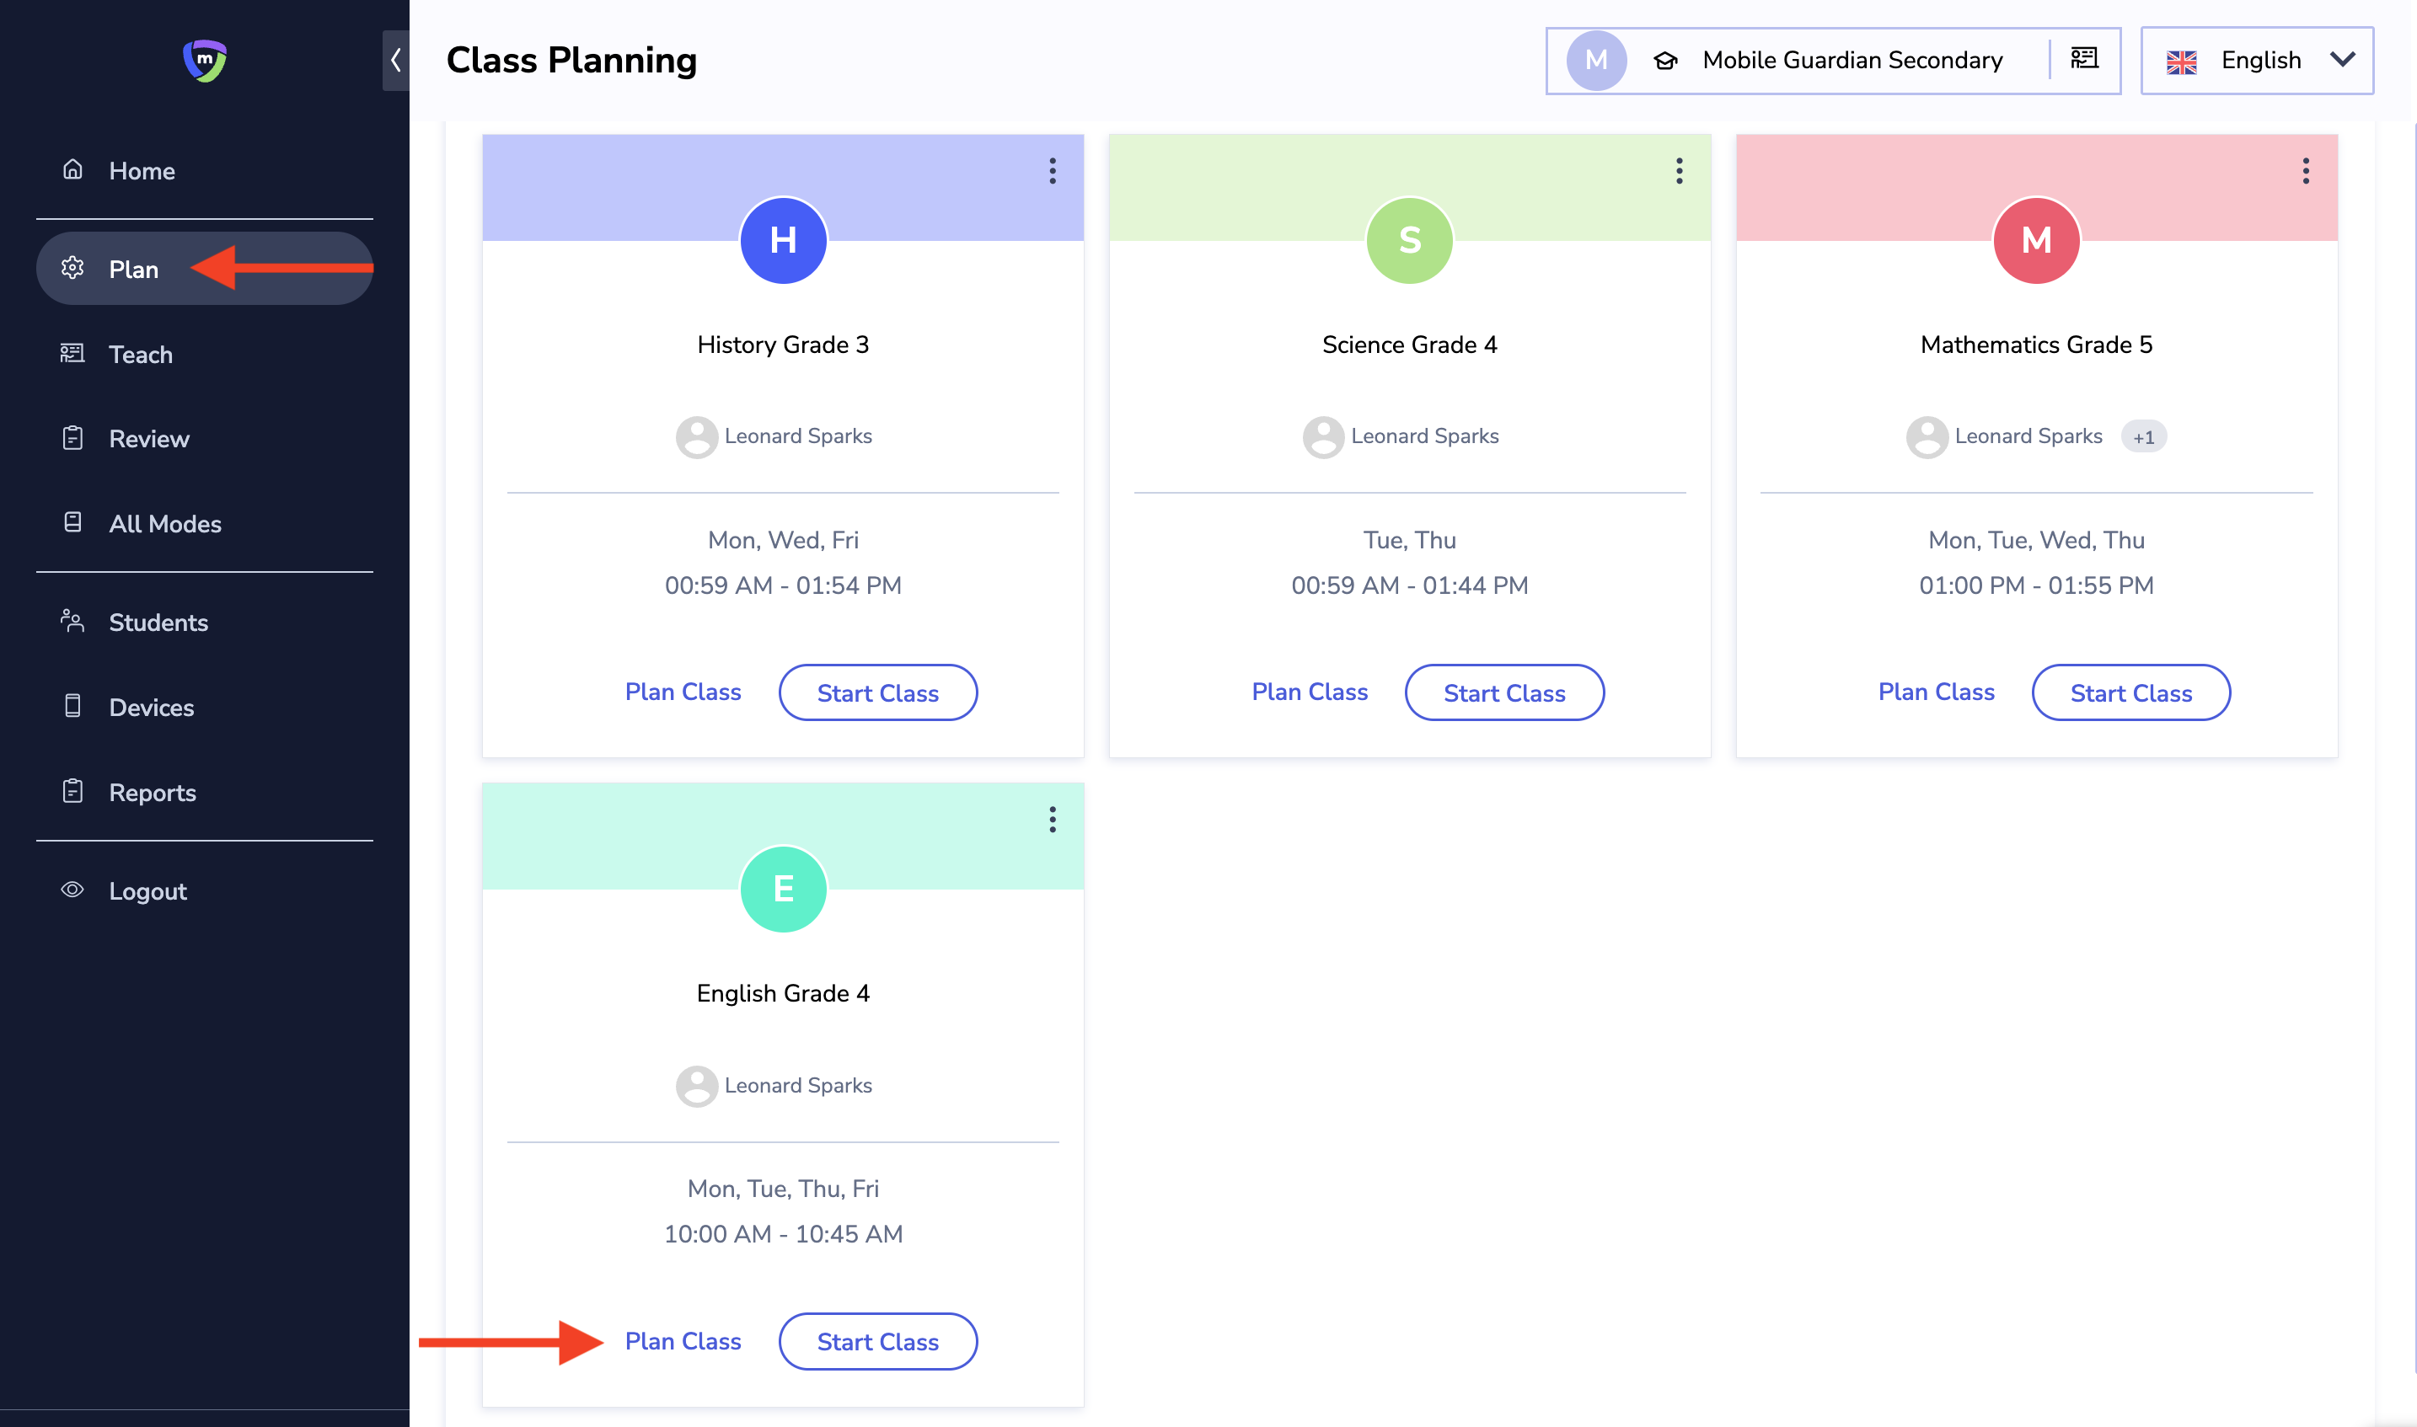
Task: Click the green S Science class avatar
Action: coord(1409,240)
